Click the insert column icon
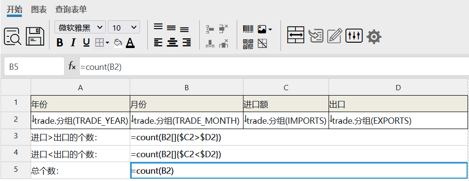The height and width of the screenshot is (181, 469). (210, 44)
